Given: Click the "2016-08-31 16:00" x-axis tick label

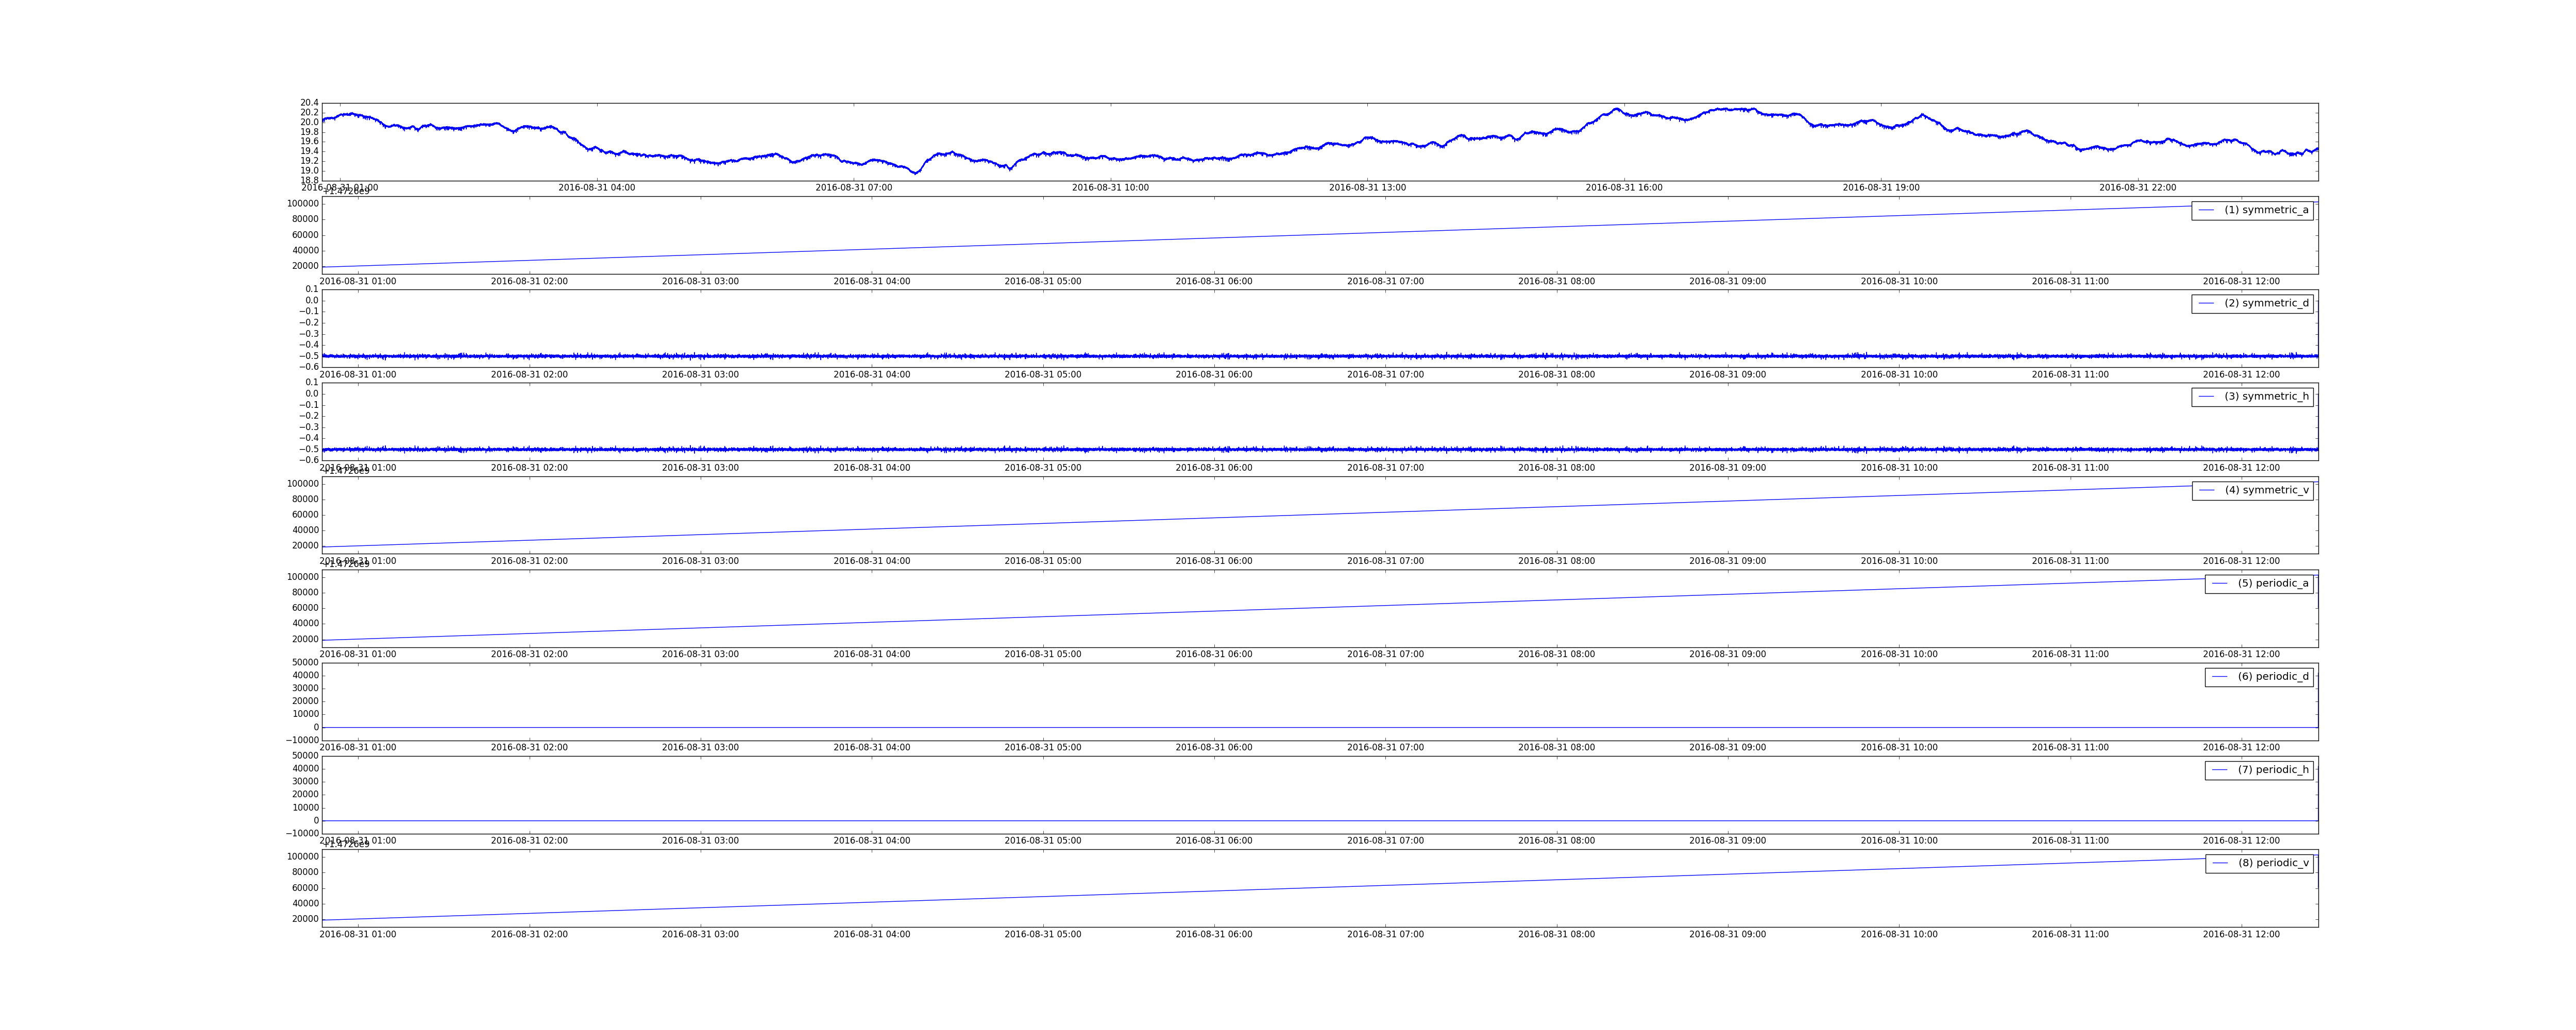Looking at the screenshot, I should click(x=1624, y=188).
